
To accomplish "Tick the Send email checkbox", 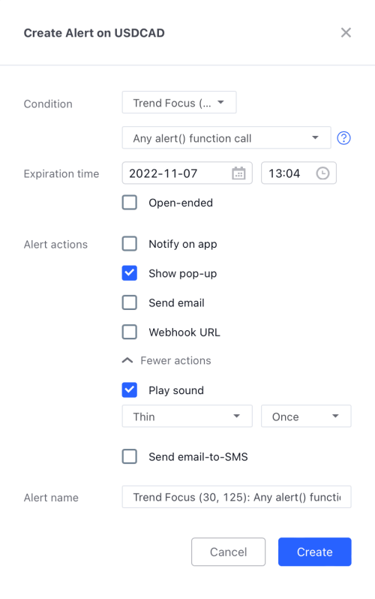I will [130, 303].
